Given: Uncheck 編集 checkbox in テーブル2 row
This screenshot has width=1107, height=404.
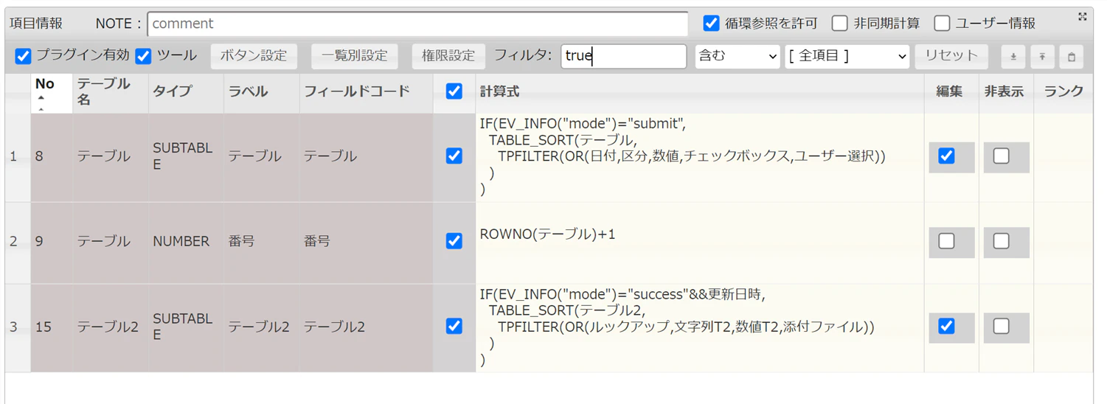Looking at the screenshot, I should (947, 326).
